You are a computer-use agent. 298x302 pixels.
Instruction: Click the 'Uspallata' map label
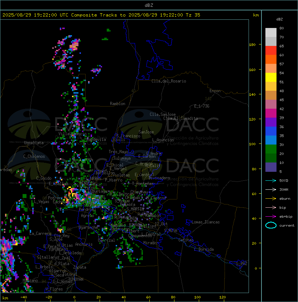point(34,143)
